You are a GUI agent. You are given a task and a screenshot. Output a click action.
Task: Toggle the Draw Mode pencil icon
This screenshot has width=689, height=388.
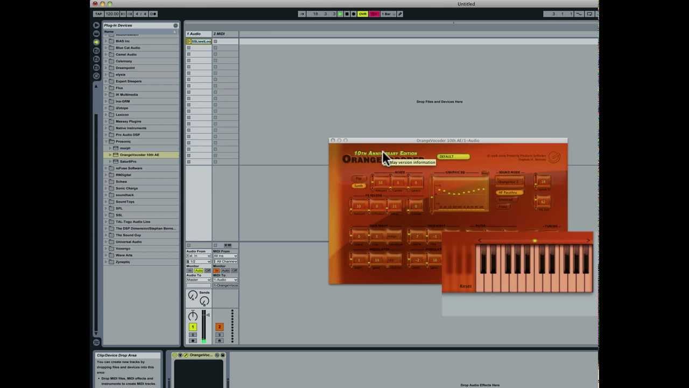400,13
